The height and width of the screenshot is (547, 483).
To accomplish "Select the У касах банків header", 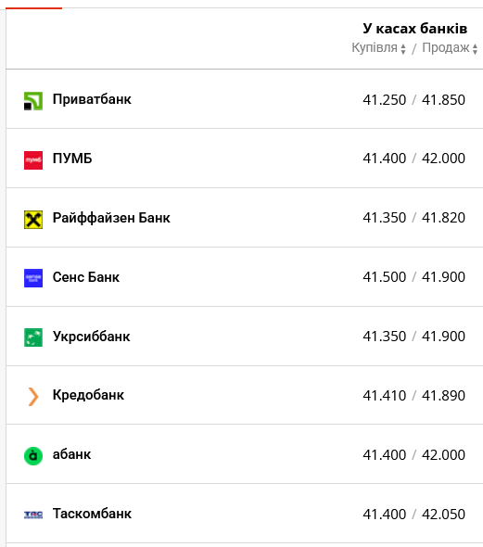I will coord(414,28).
